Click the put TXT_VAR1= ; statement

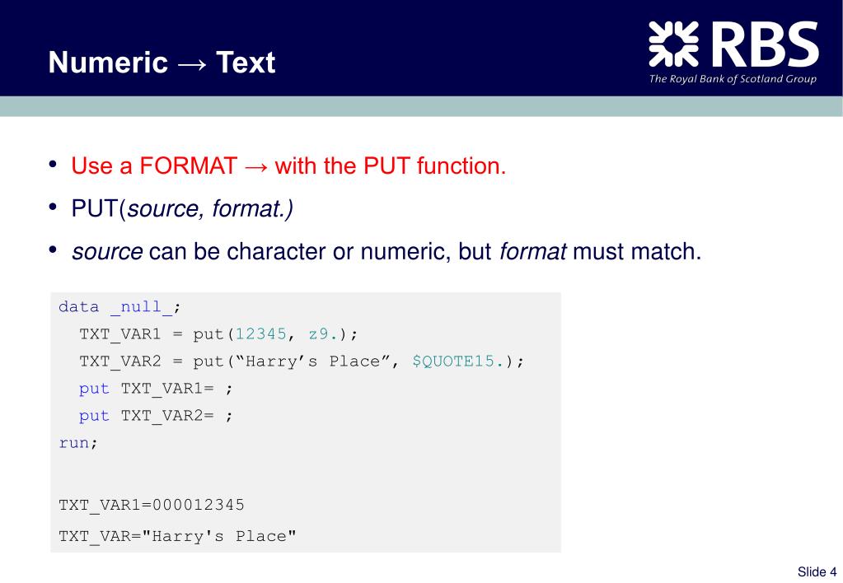[156, 389]
